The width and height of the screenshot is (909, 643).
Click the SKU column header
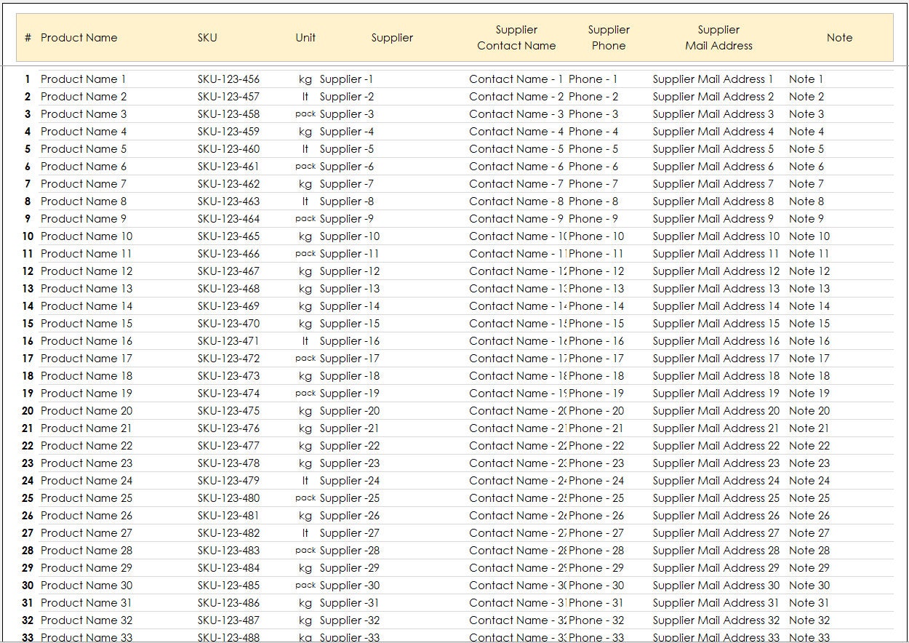pyautogui.click(x=208, y=38)
